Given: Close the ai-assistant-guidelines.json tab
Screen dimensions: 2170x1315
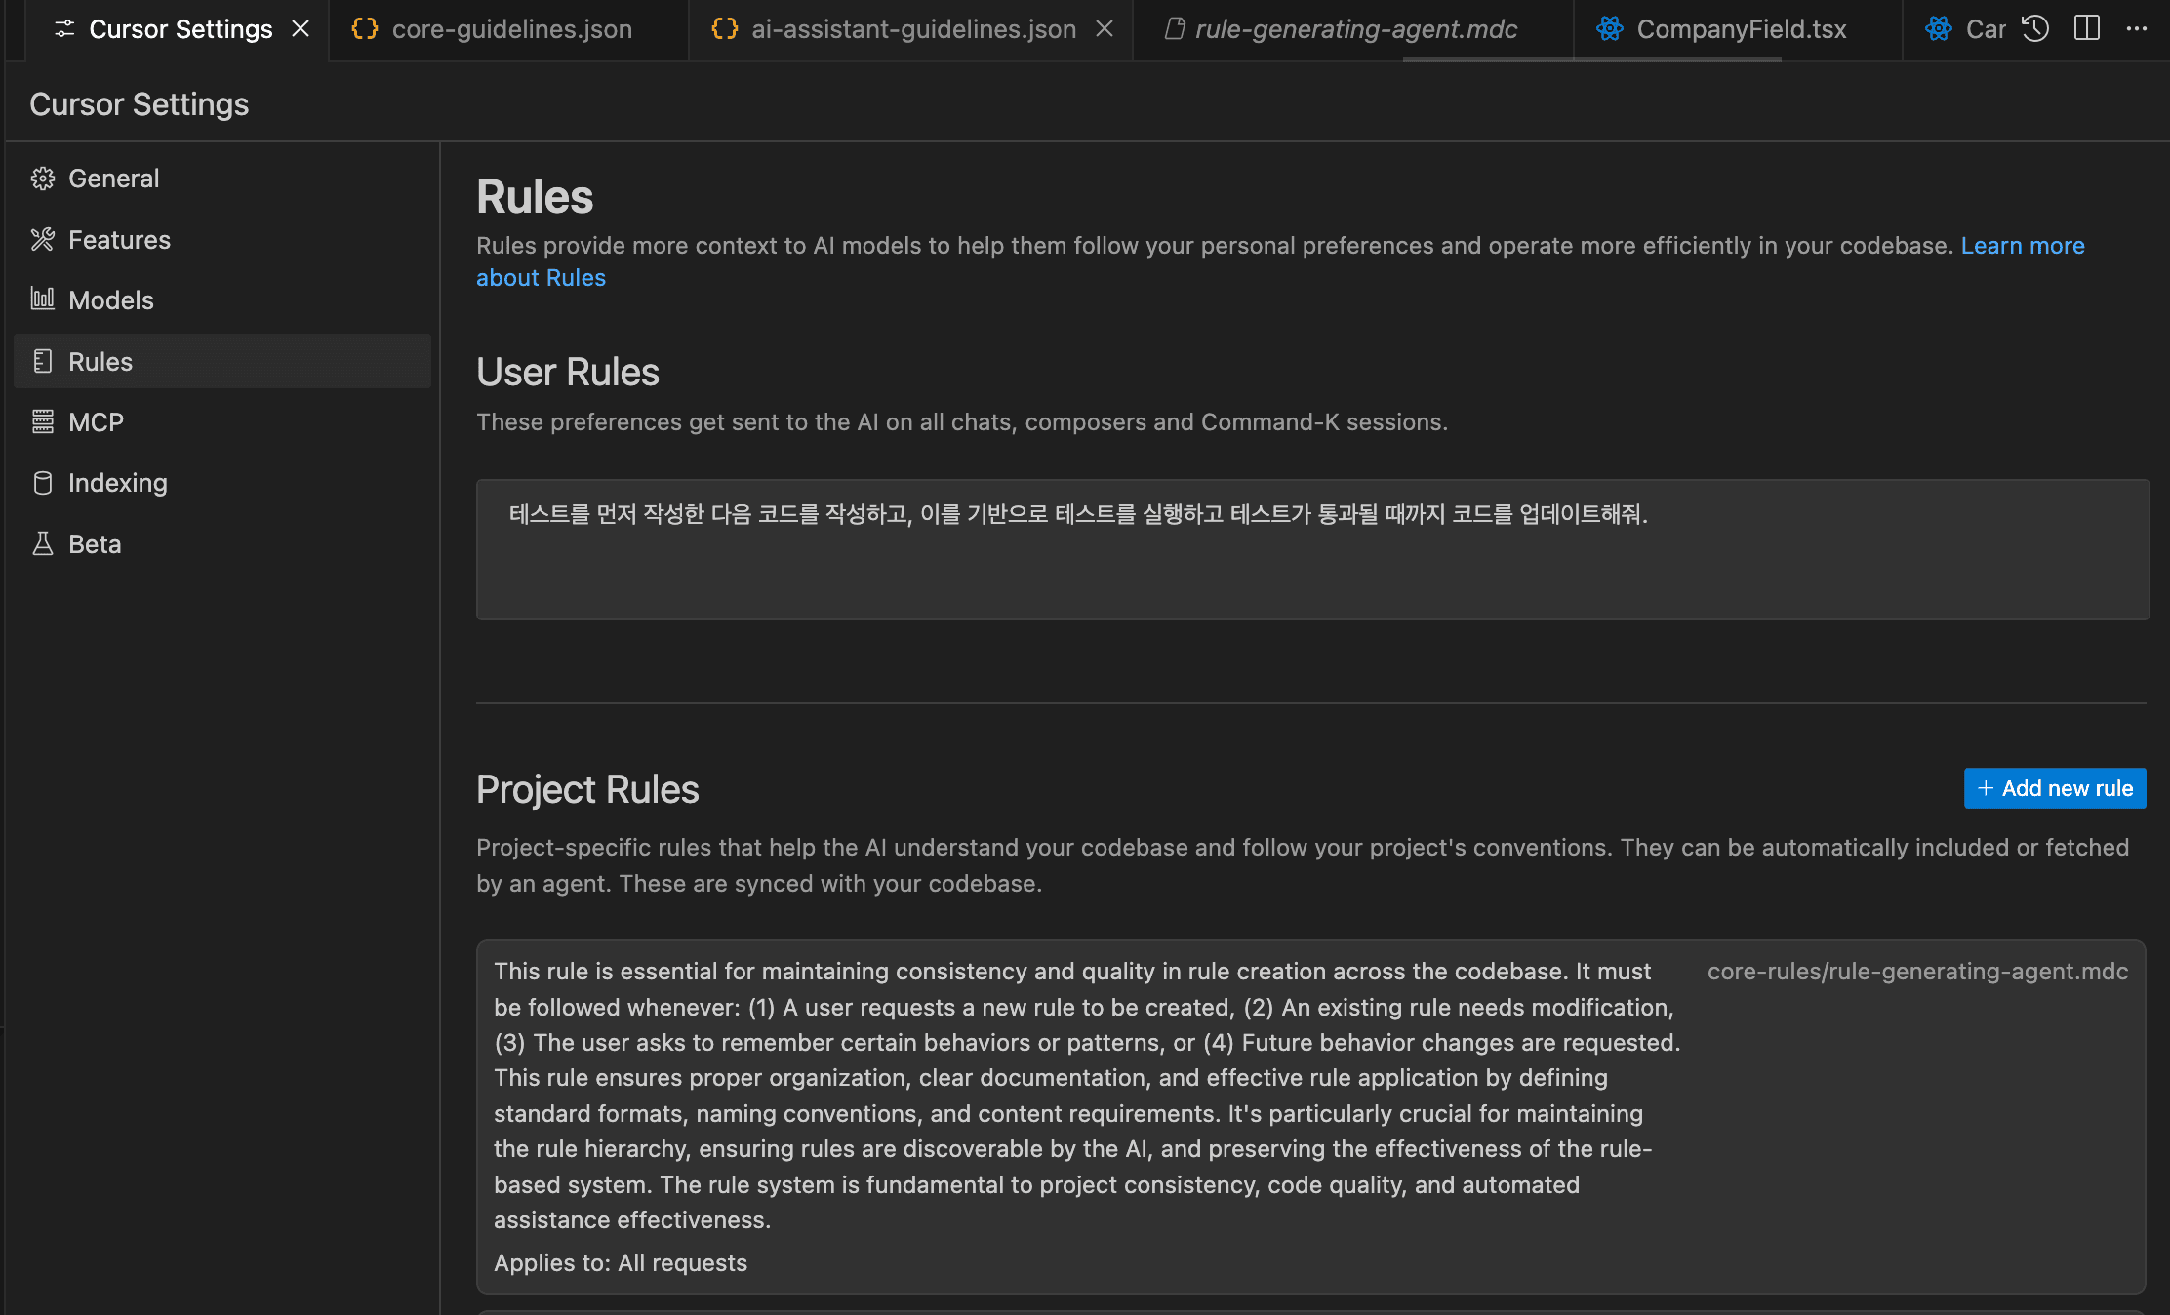Looking at the screenshot, I should [x=1105, y=29].
